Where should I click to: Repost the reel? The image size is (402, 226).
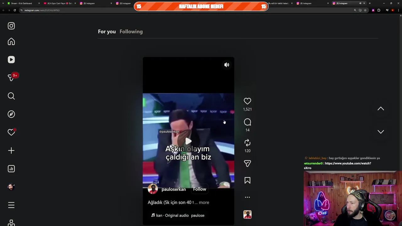(x=247, y=143)
